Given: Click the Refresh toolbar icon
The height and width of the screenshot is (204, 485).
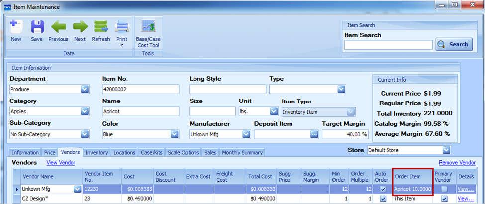Looking at the screenshot, I should click(101, 27).
